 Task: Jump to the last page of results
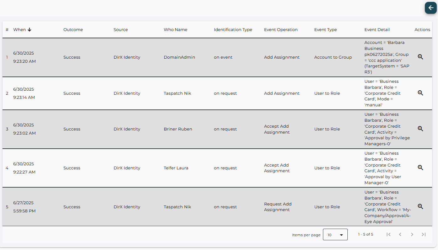point(424,234)
